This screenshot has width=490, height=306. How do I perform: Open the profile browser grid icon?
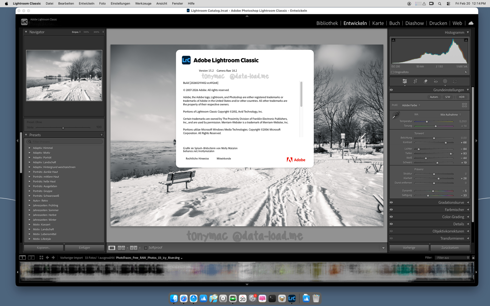pyautogui.click(x=464, y=105)
